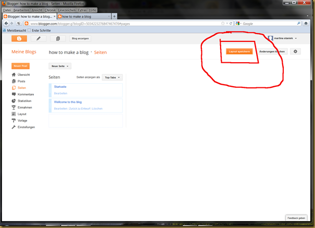Open the Wellcome to this blog page
Screen dimensions: 315x228
[x=68, y=102]
